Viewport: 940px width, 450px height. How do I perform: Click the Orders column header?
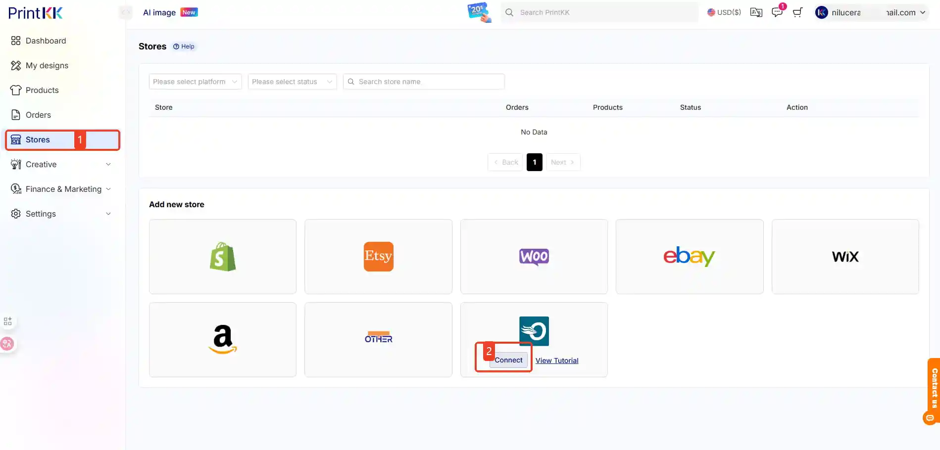click(x=517, y=107)
